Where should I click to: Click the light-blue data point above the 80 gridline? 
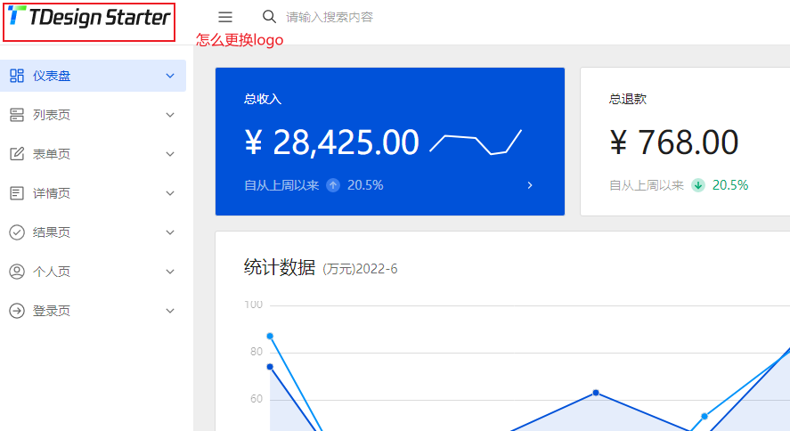point(270,336)
